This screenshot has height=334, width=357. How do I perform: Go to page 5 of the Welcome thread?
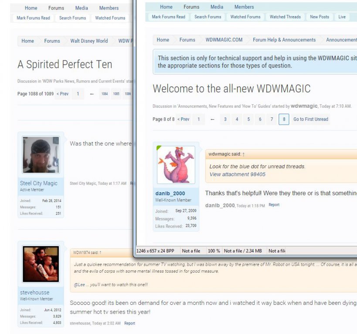[x=248, y=119]
